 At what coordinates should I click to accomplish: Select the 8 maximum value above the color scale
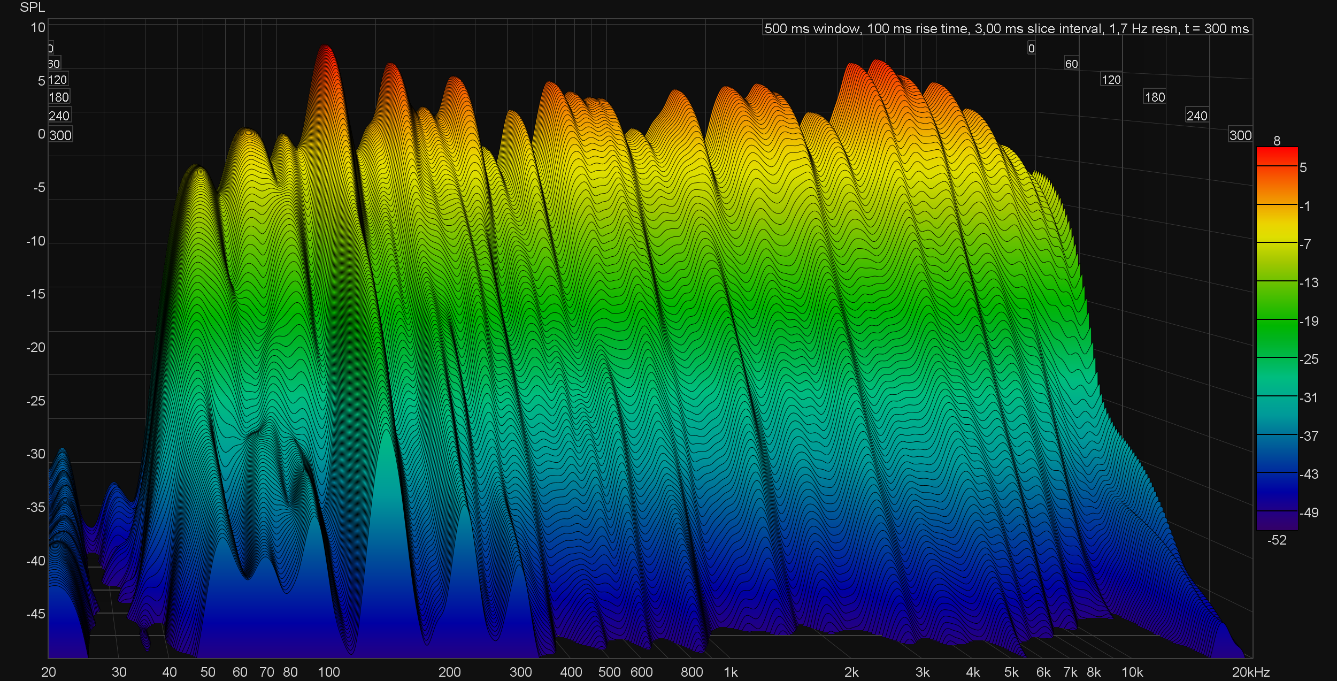pyautogui.click(x=1277, y=141)
